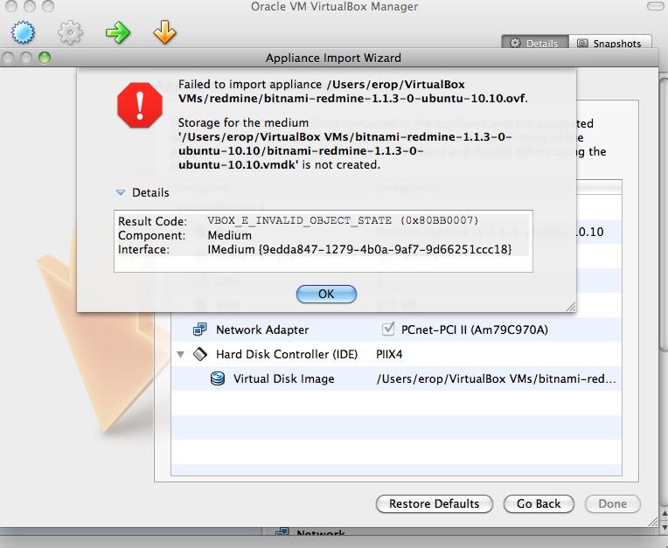This screenshot has width=668, height=548.
Task: Switch to the Details tab
Action: pyautogui.click(x=534, y=43)
